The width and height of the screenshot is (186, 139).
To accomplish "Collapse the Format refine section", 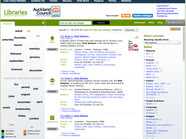I will tap(145, 60).
